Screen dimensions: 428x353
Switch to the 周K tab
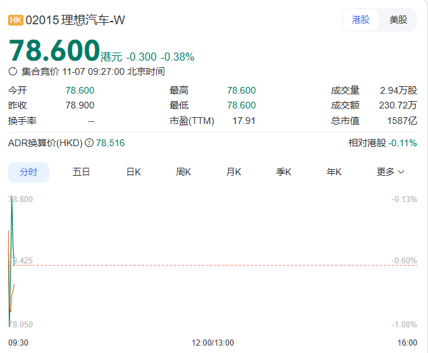point(184,172)
